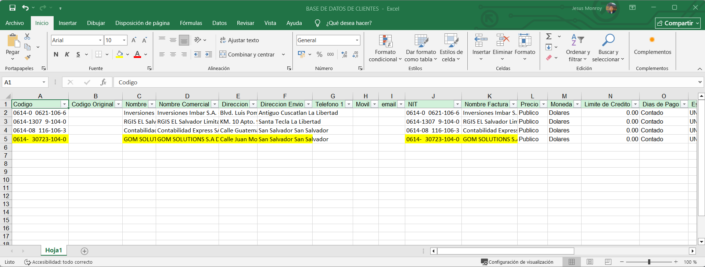
Task: Switch to Disposición de página tab
Action: pos(143,23)
